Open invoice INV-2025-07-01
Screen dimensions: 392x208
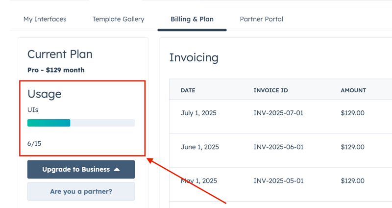[278, 113]
